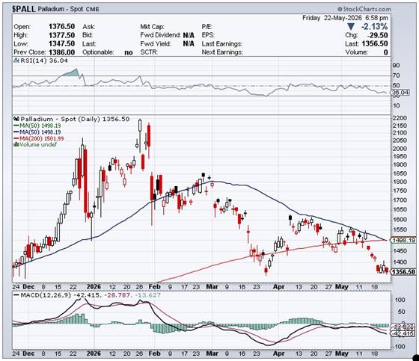419x361 pixels.
Task: Click the Last value 1356.50 in header
Action: click(375, 43)
